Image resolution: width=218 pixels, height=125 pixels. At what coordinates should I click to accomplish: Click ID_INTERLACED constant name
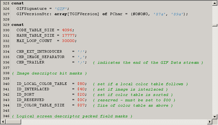point(33,89)
